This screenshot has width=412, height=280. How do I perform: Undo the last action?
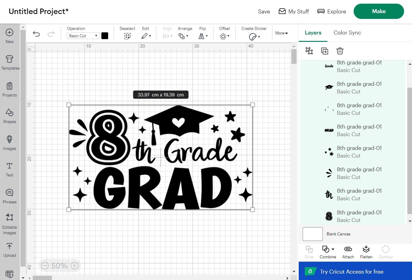point(36,34)
